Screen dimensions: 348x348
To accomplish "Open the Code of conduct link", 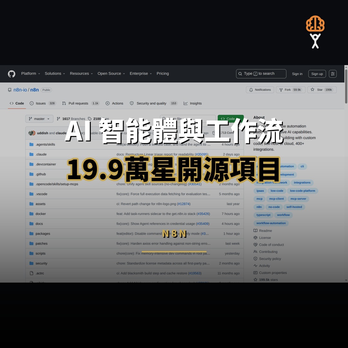I will click(x=269, y=245).
